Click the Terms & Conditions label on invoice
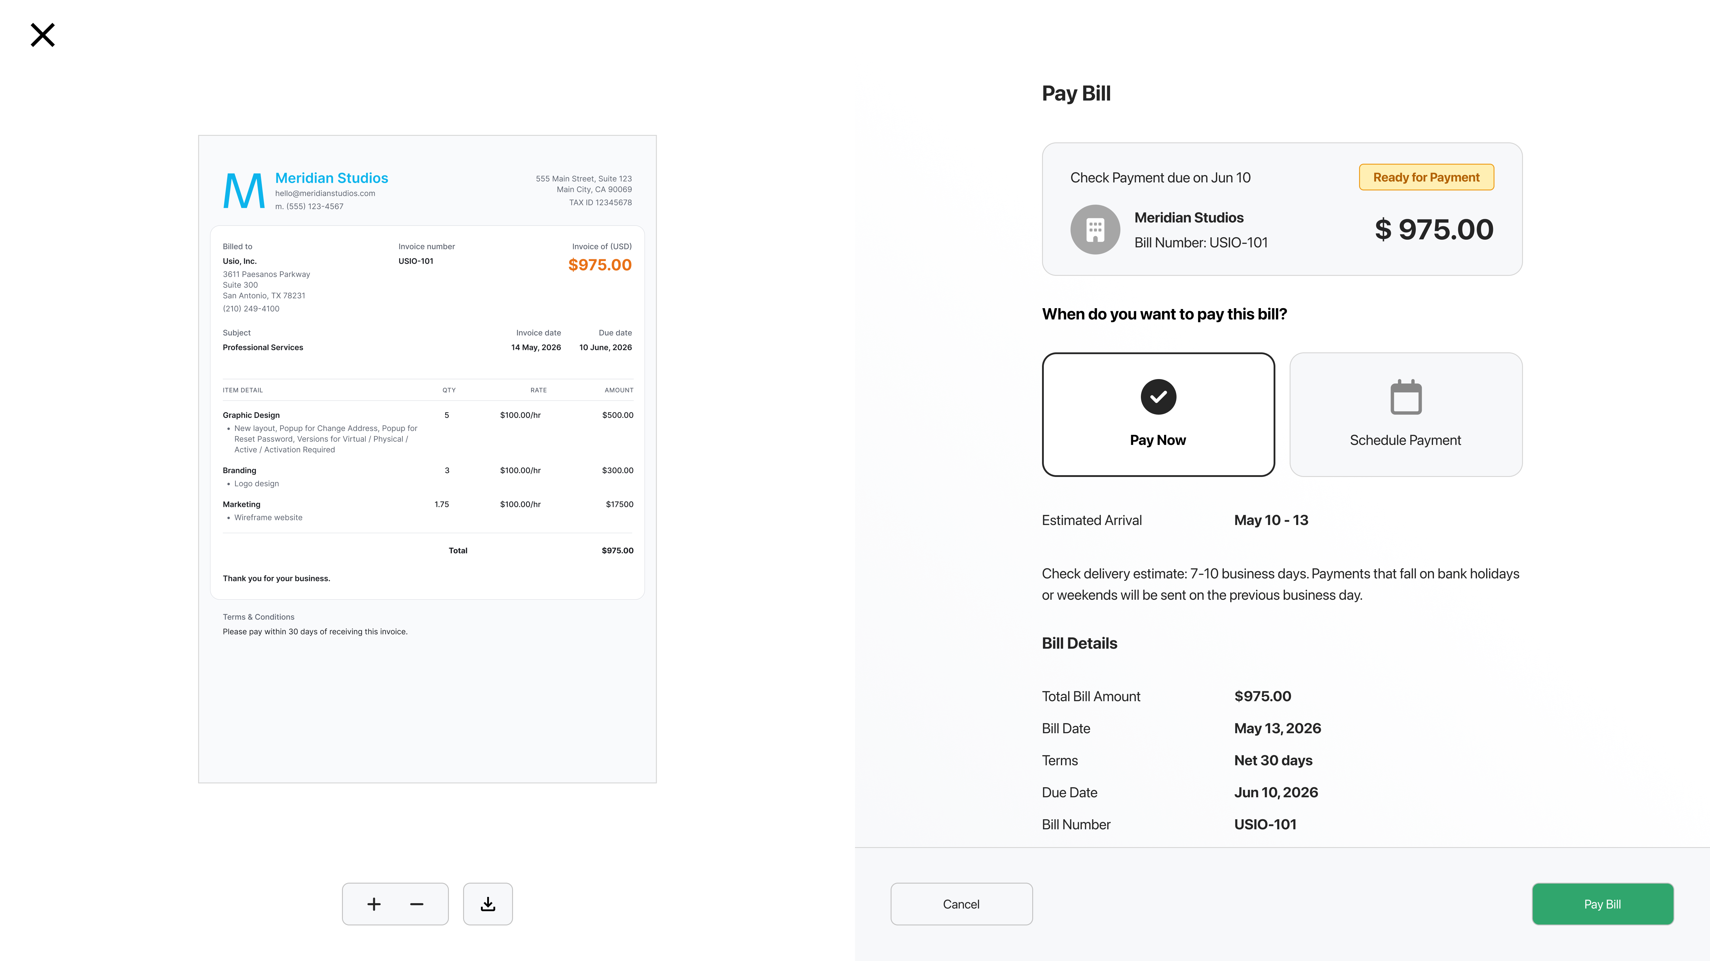The width and height of the screenshot is (1710, 961). click(258, 617)
